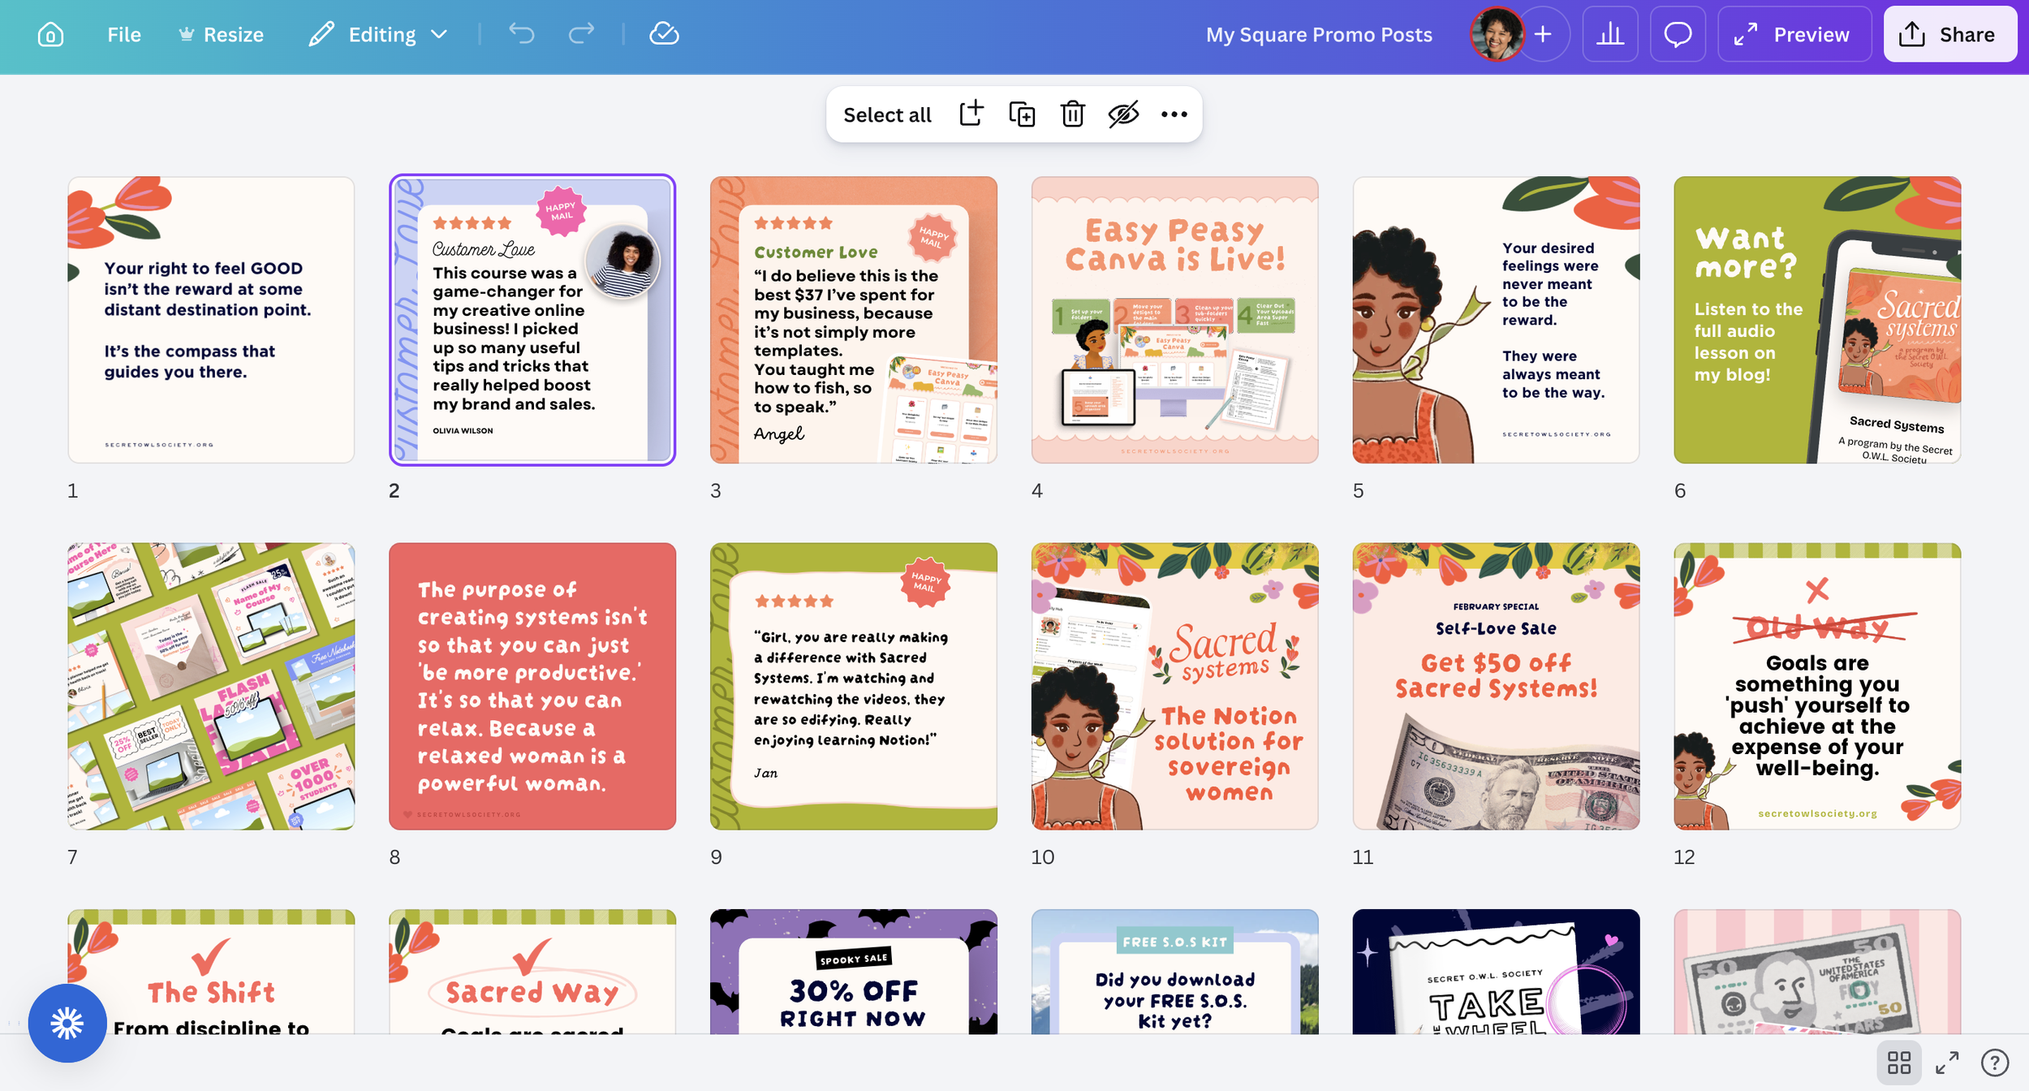Hide selected page with eye-slash toggle

pos(1124,114)
